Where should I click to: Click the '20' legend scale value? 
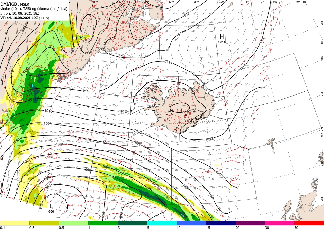tap(237, 228)
